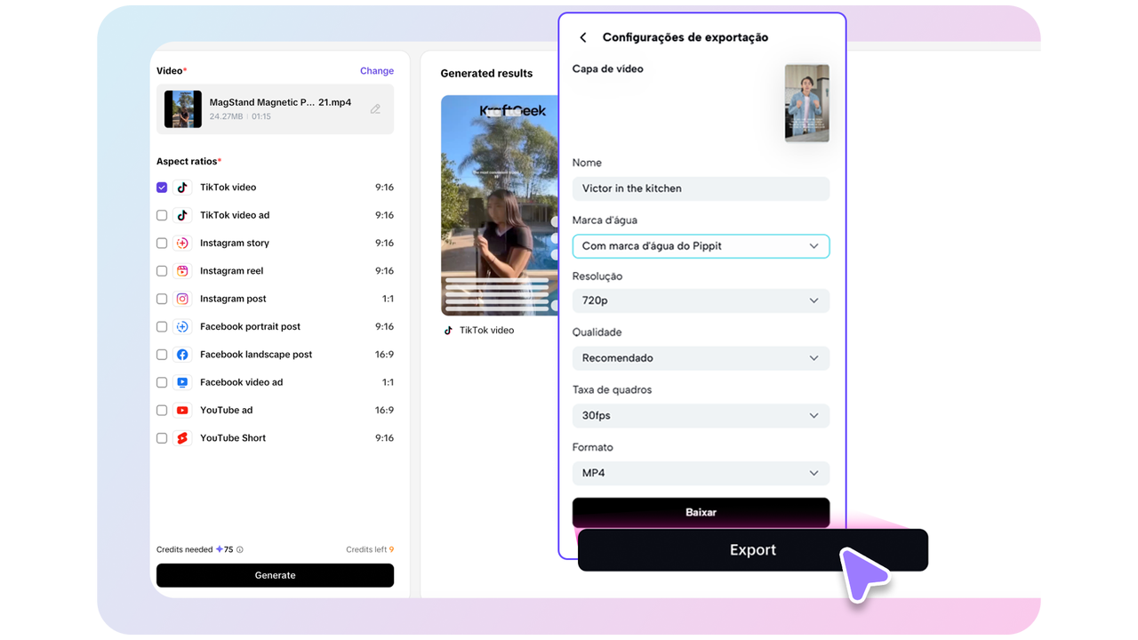Screen dimensions: 1138x640
Task: Click the pencil edit icon on the video file
Action: (x=375, y=109)
